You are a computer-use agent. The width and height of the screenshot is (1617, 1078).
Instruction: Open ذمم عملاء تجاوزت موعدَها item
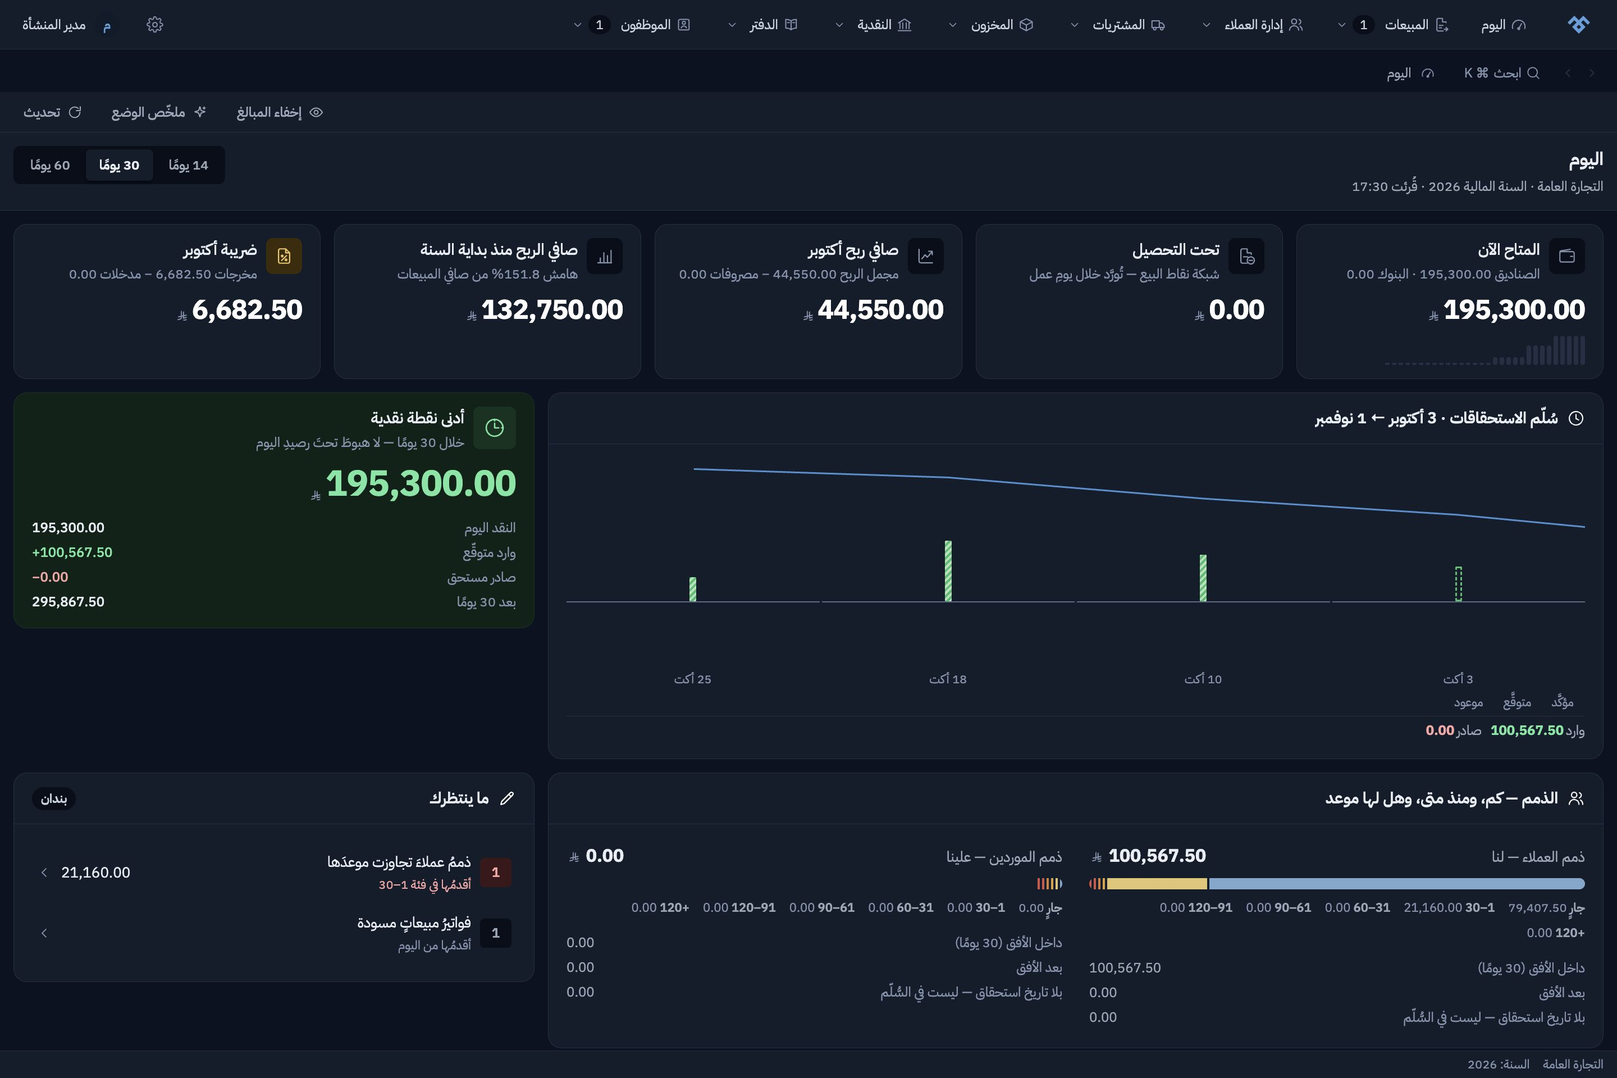[273, 873]
